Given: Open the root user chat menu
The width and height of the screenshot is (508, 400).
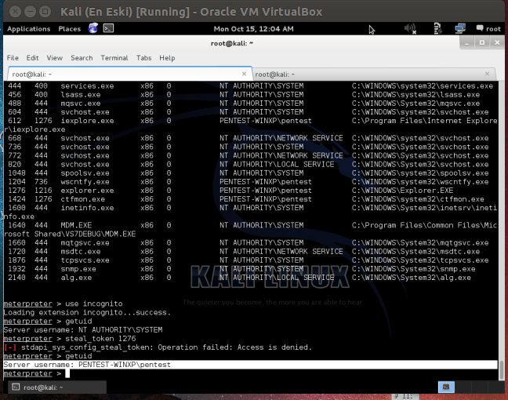Looking at the screenshot, I should click(x=488, y=28).
